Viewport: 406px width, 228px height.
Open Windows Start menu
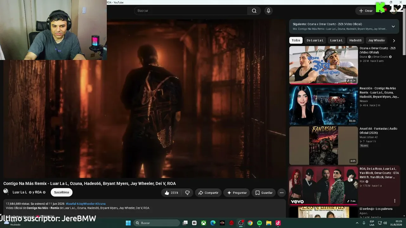[x=128, y=223]
